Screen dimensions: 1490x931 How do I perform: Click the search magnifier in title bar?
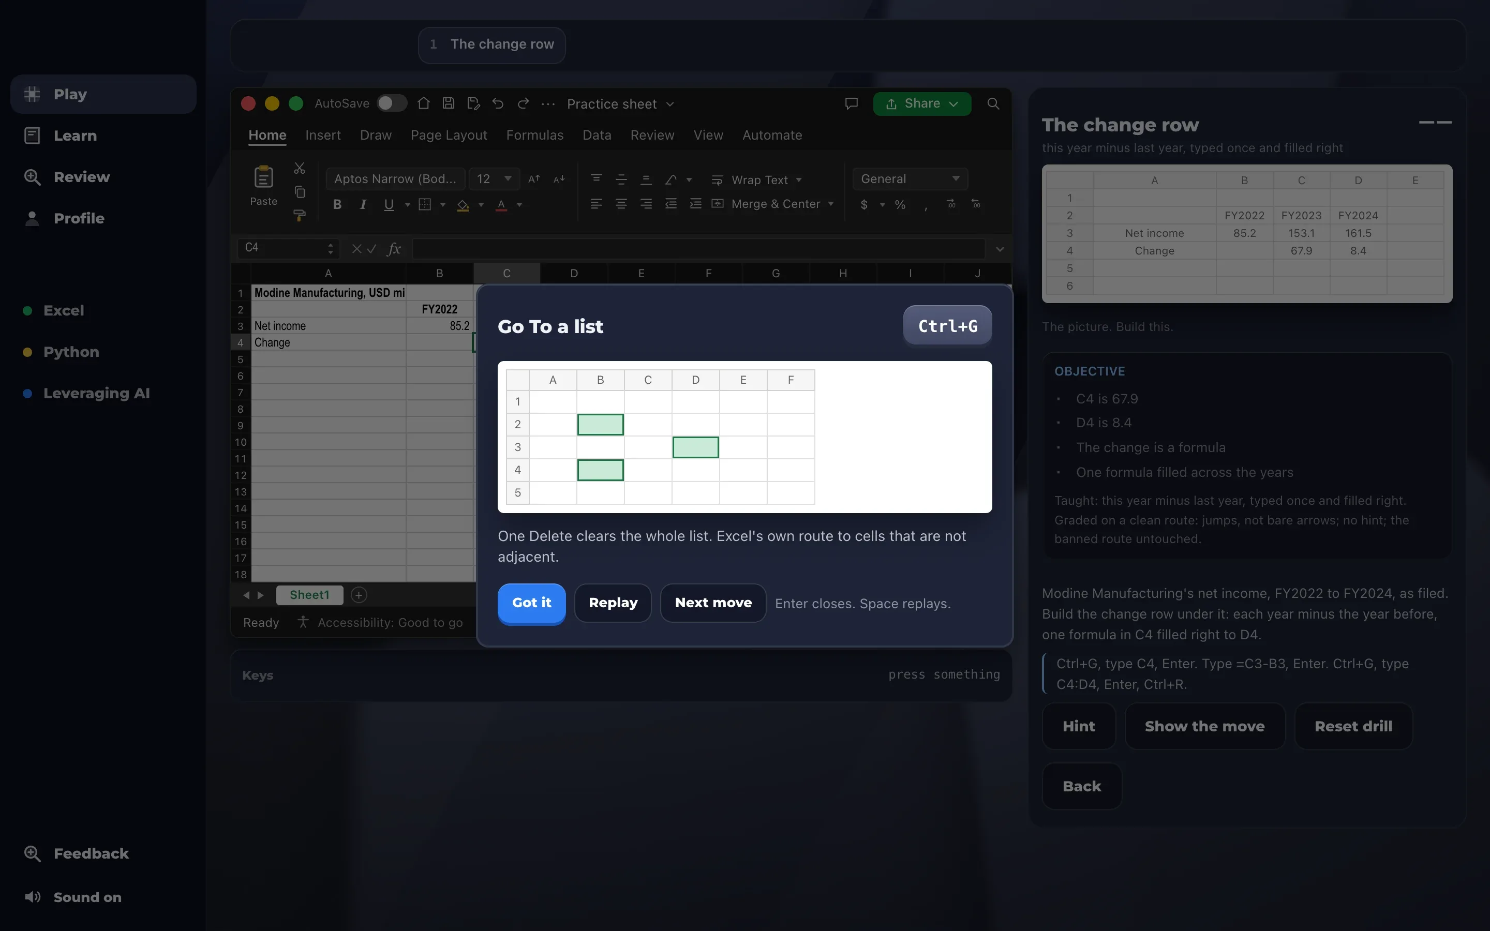[x=993, y=103]
